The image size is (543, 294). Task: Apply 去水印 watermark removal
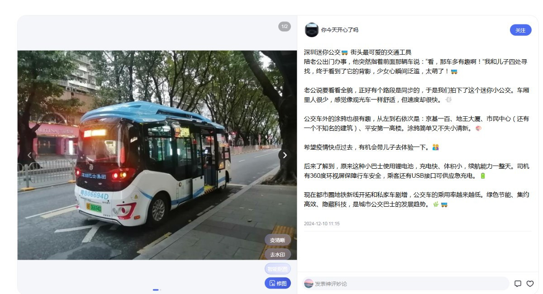pyautogui.click(x=277, y=254)
